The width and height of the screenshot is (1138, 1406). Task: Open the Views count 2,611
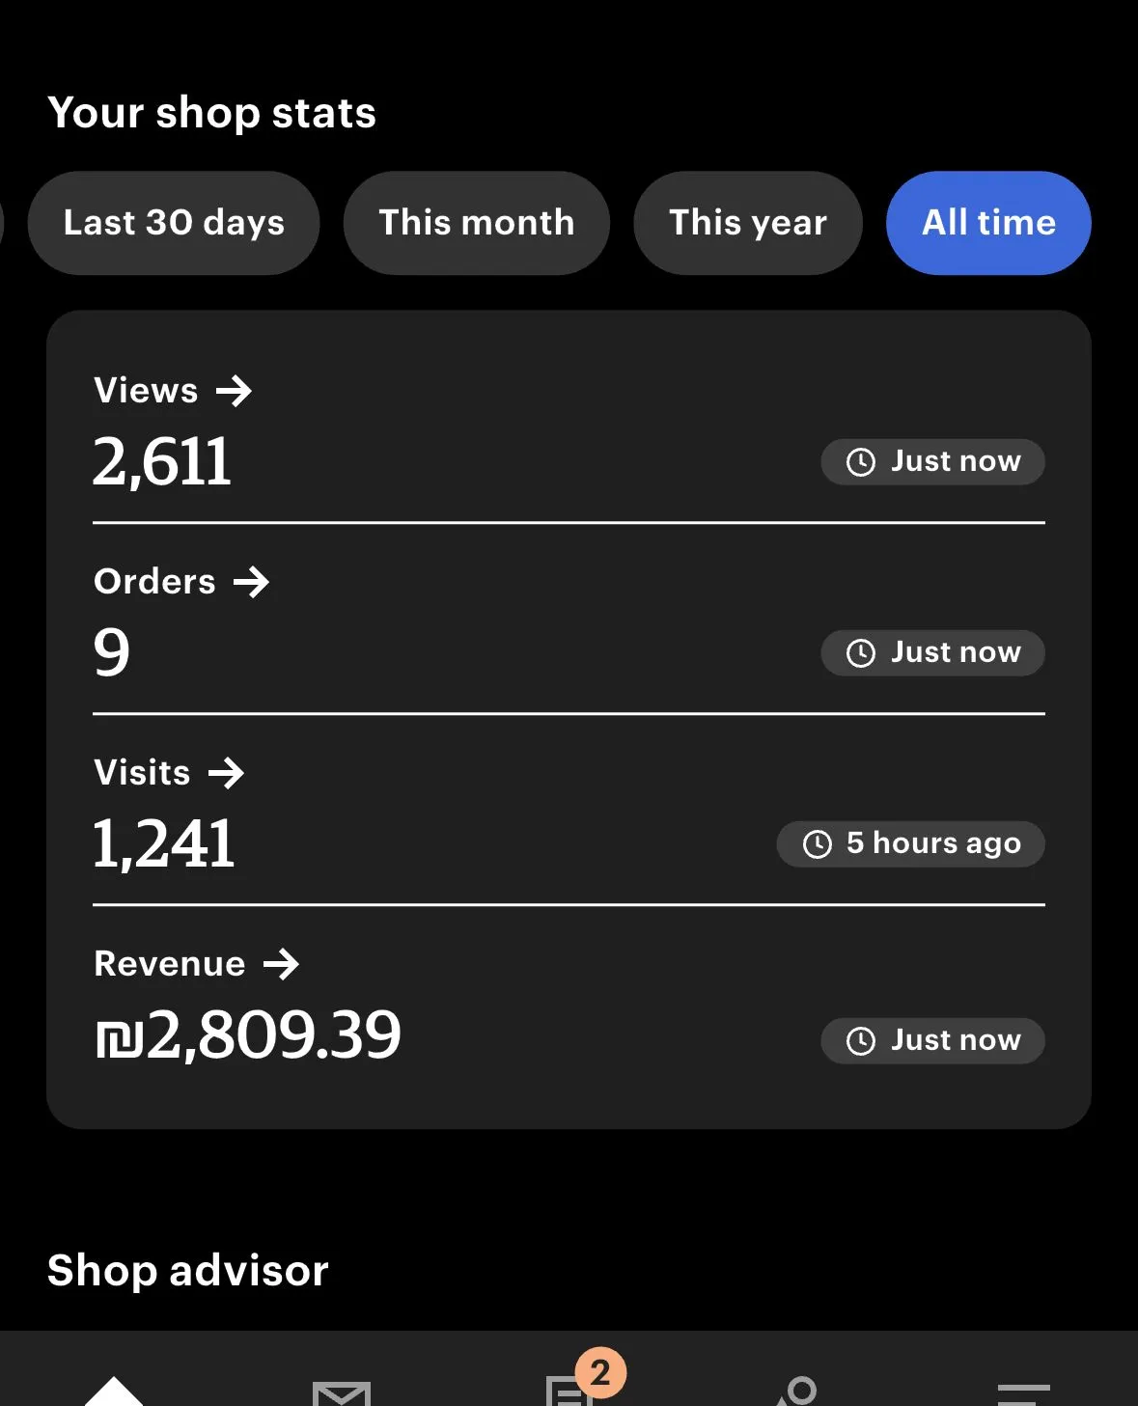[162, 461]
